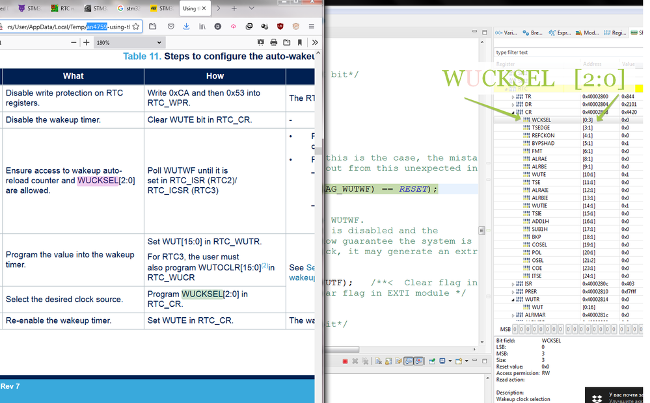This screenshot has height=403, width=650.
Task: Click the container tabs extension icon
Action: coord(249,27)
